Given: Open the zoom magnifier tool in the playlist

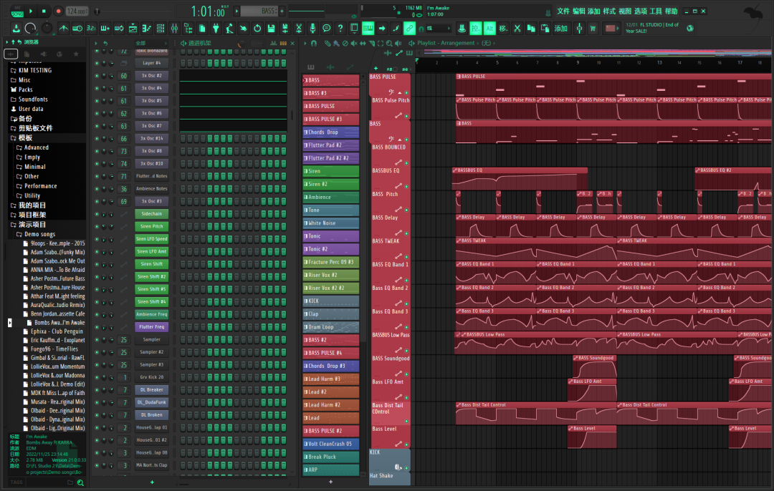Looking at the screenshot, I should click(x=388, y=43).
